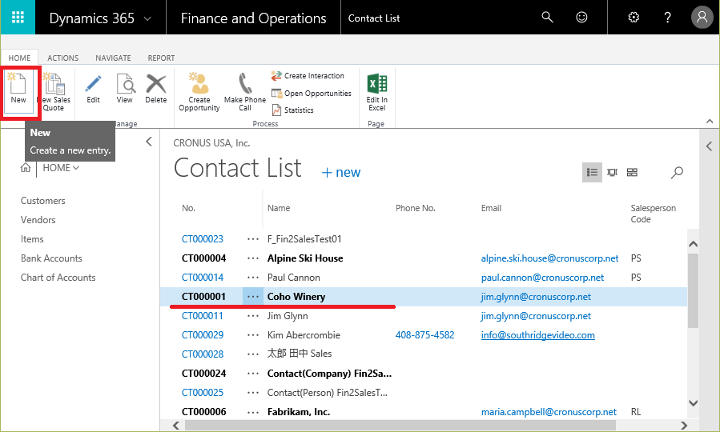720x432 pixels.
Task: Click the horizontal scrollbar left arrow
Action: 176,426
